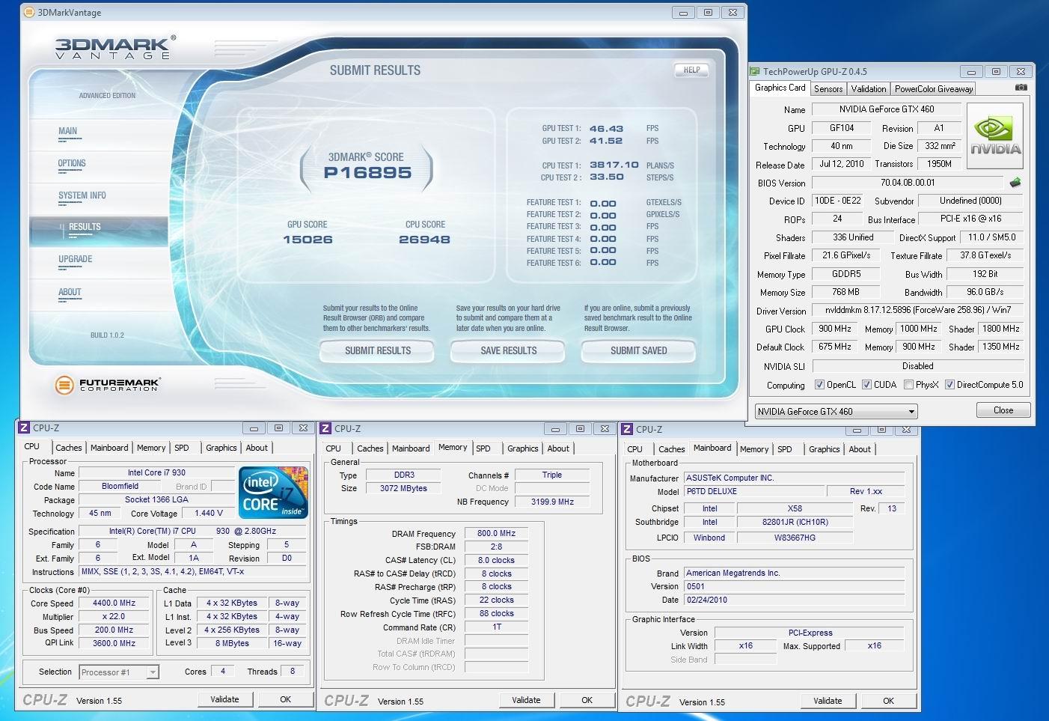Click the DRAM Frequency value 800.0 MHz
The width and height of the screenshot is (1049, 721).
click(x=497, y=533)
